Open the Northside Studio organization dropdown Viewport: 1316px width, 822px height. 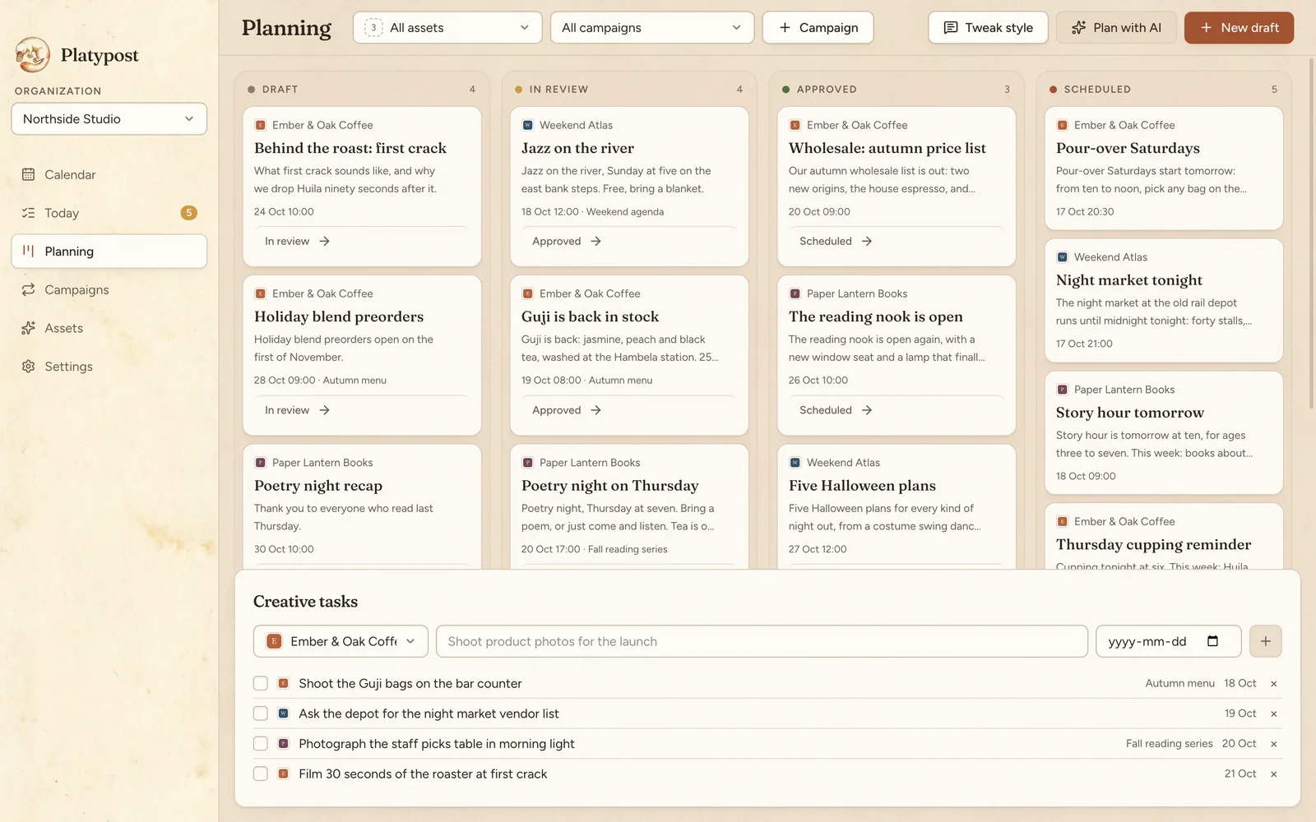(x=109, y=119)
